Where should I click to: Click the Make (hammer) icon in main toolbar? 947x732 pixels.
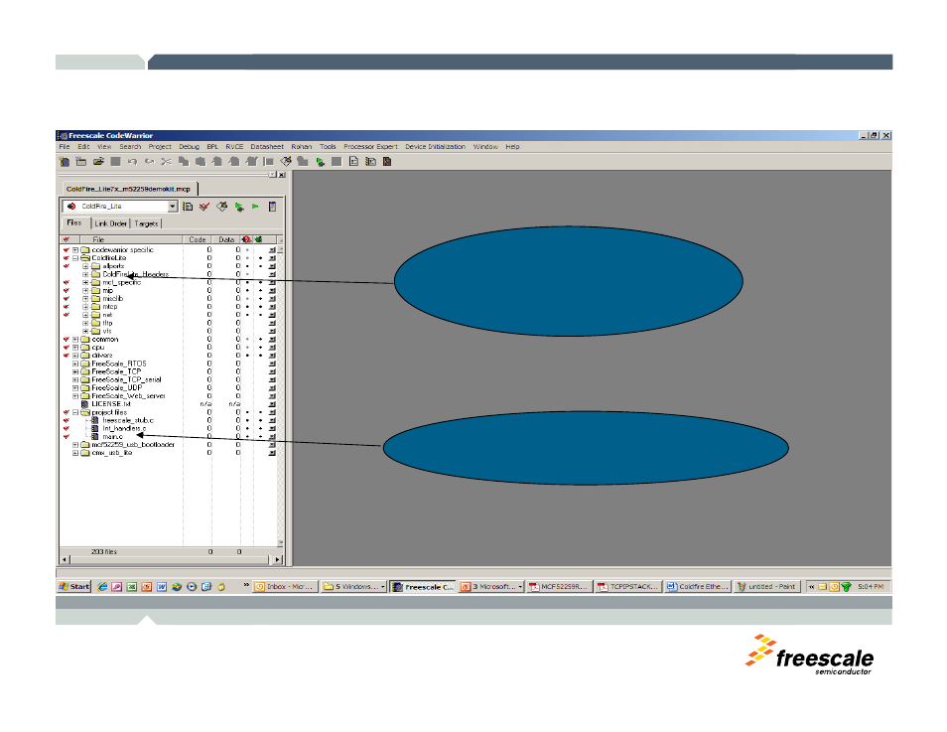point(286,161)
